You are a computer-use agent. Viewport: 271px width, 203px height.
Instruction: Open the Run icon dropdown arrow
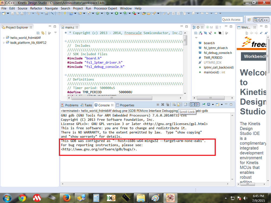pos(121,13)
